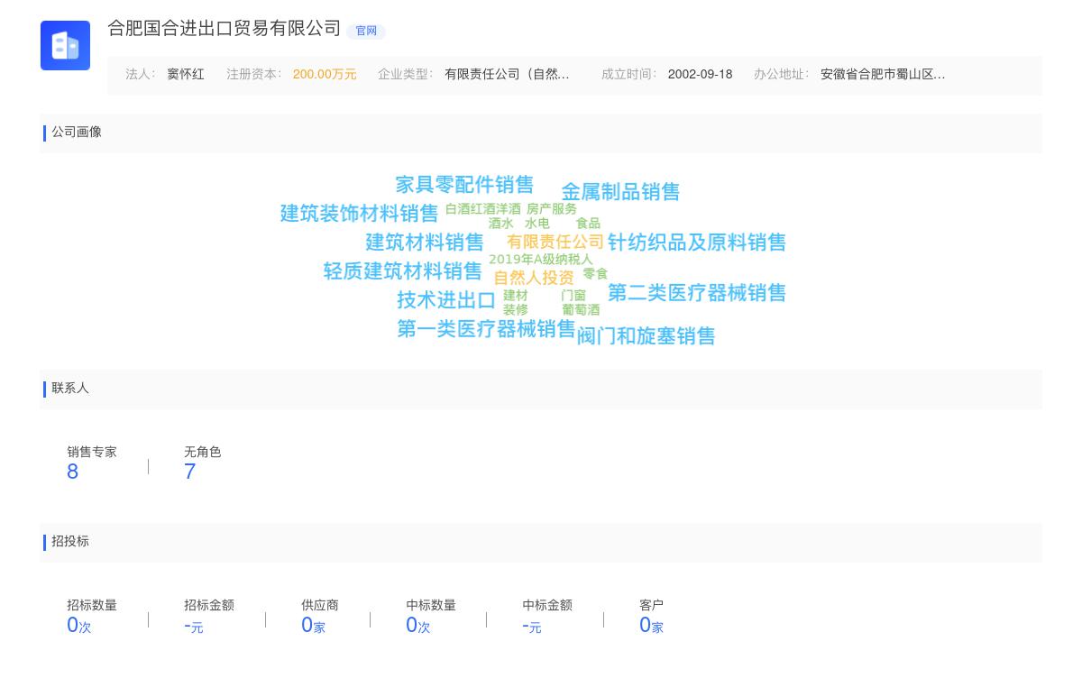The image size is (1082, 678).
Task: Click the 中标金额 amount value
Action: 532,626
